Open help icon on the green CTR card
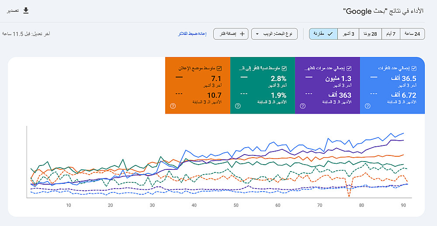The image size is (437, 226). 238,106
